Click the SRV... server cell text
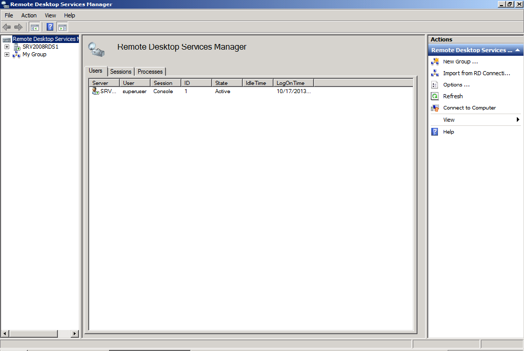 [x=108, y=91]
